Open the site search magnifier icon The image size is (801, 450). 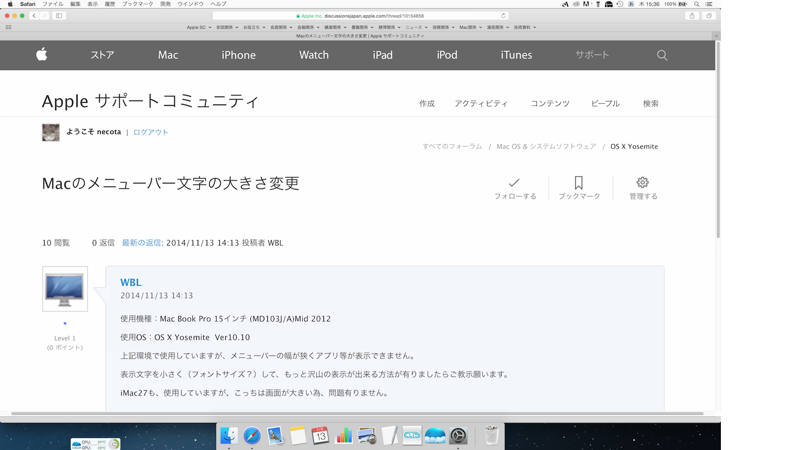662,55
